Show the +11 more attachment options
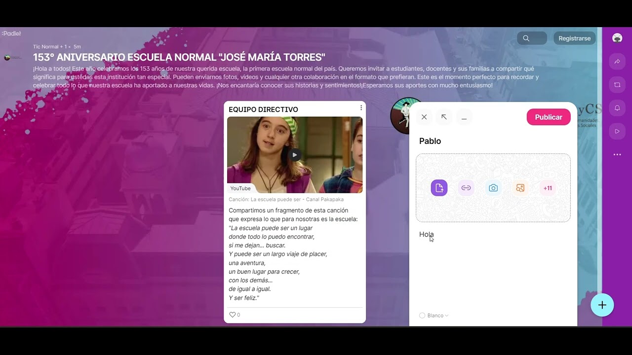This screenshot has width=632, height=355. [x=548, y=188]
